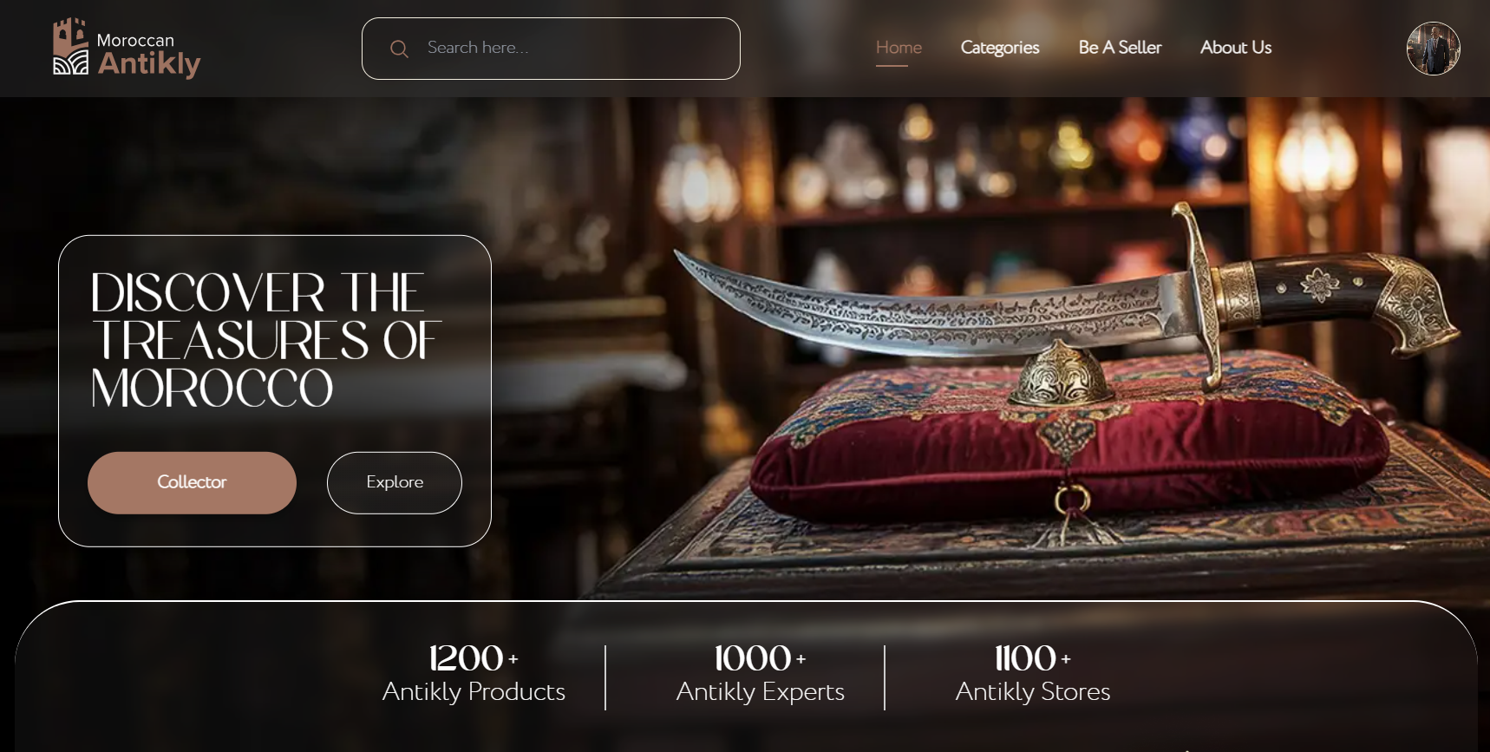Viewport: 1490px width, 752px height.
Task: Select the 1100+ Antikly Stores stat
Action: 1032,674
